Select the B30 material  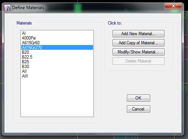[x=57, y=67]
